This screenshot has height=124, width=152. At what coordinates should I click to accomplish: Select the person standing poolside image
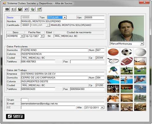tap(127, 79)
